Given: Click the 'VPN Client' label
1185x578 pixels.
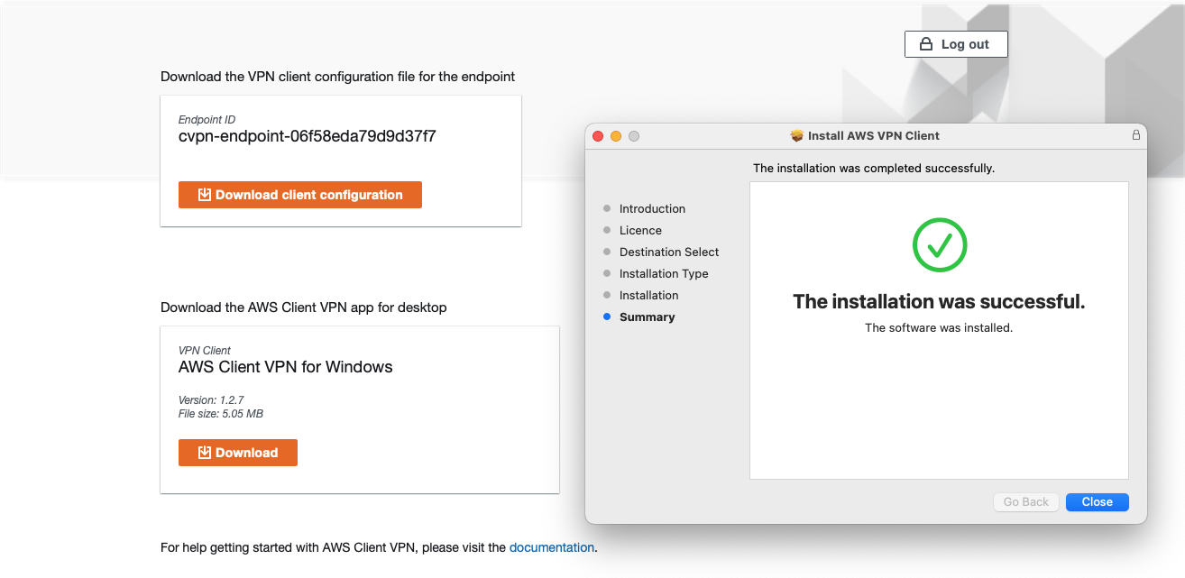Looking at the screenshot, I should (205, 351).
